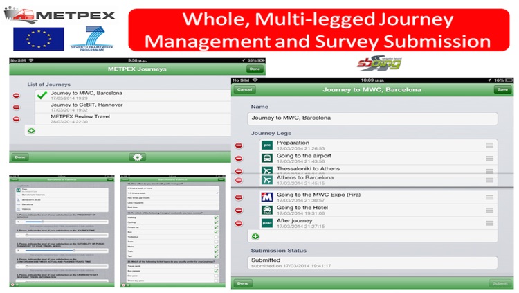Toggle the Cycling transport mode checkbox
519x293 pixels.
coord(216,222)
